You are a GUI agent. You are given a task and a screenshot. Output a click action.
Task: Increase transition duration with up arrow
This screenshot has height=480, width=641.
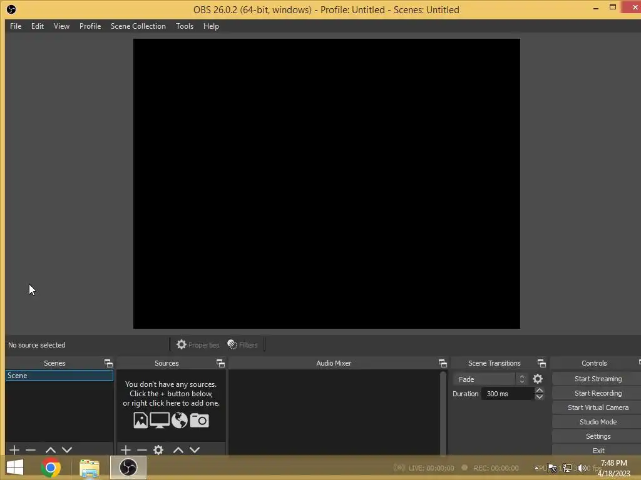pyautogui.click(x=539, y=391)
